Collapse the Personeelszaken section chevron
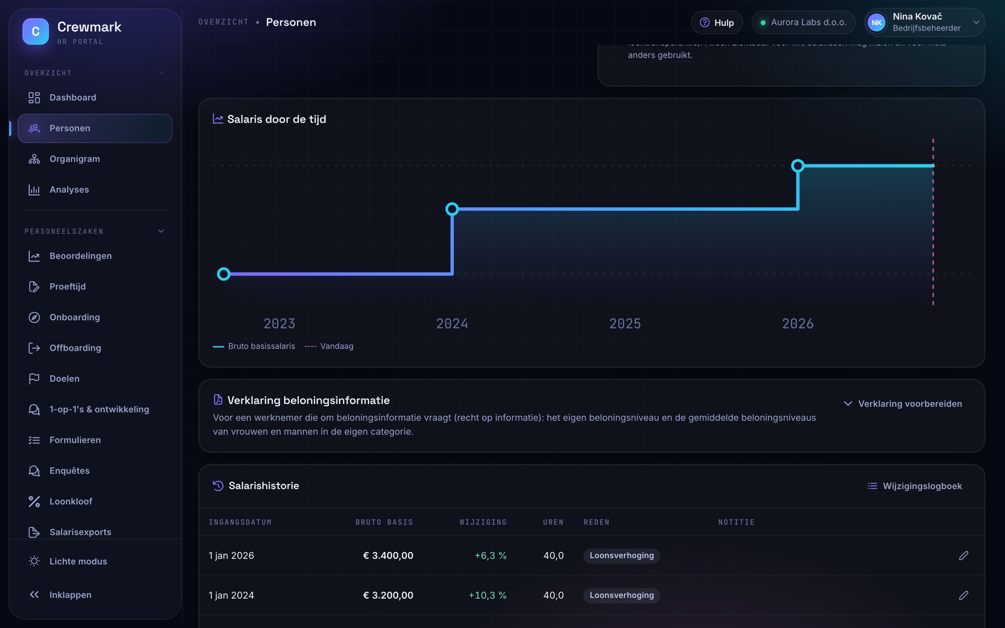Image resolution: width=1005 pixels, height=628 pixels. coord(161,231)
